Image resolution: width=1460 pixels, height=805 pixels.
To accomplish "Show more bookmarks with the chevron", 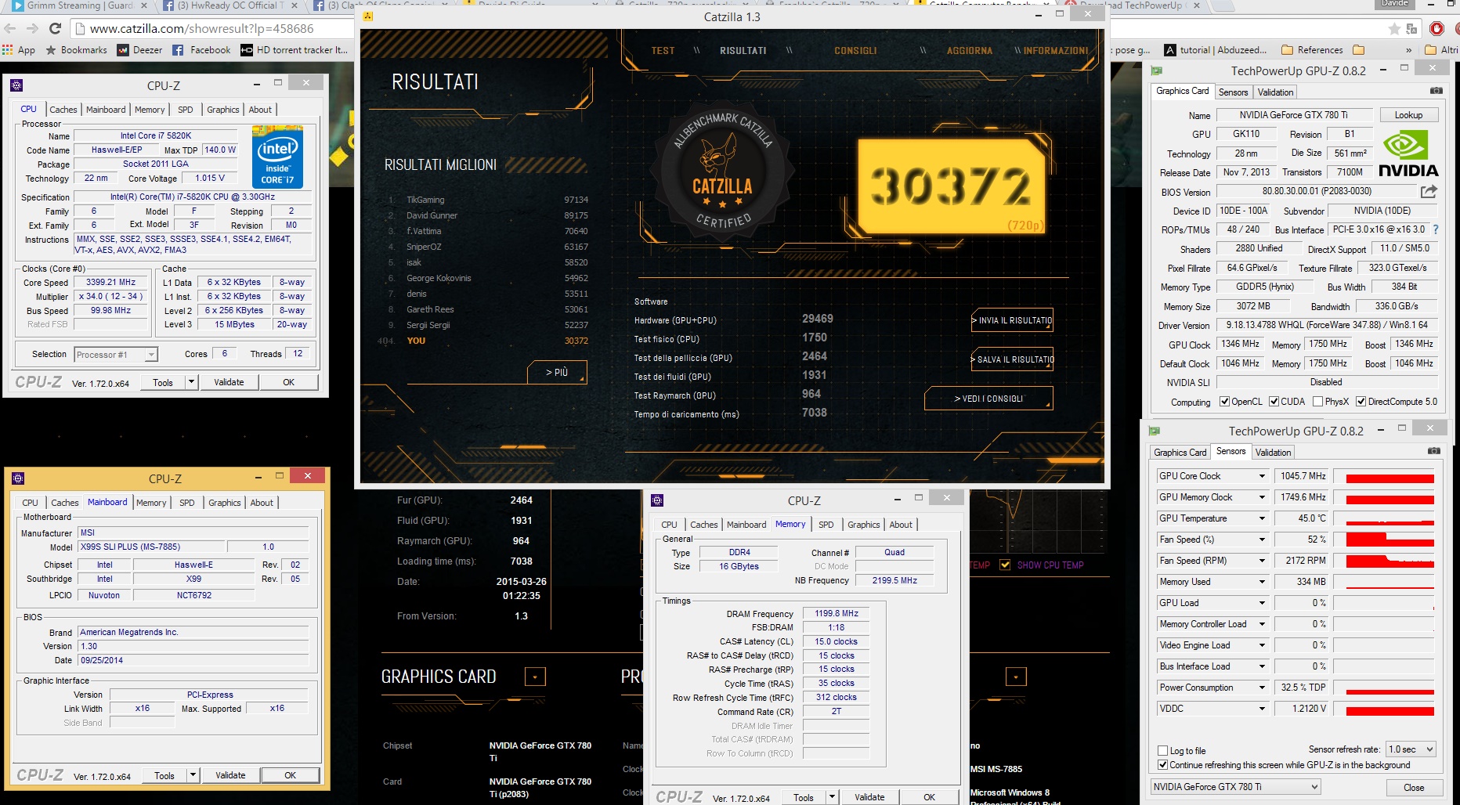I will [x=1408, y=50].
